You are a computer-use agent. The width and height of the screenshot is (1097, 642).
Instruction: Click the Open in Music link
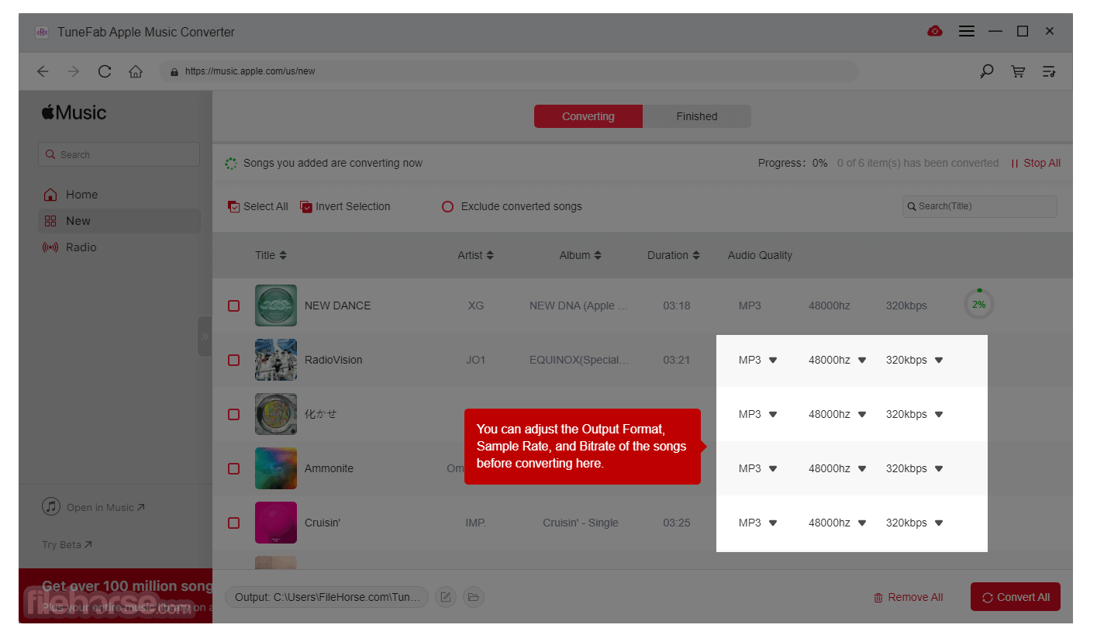pyautogui.click(x=105, y=508)
